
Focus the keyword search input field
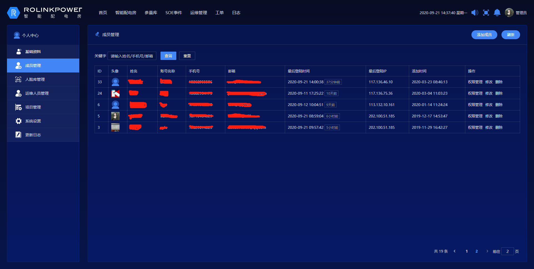(132, 56)
